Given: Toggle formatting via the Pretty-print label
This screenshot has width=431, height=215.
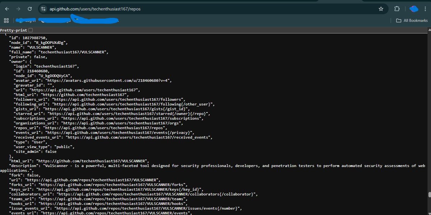Looking at the screenshot, I should pos(14,30).
